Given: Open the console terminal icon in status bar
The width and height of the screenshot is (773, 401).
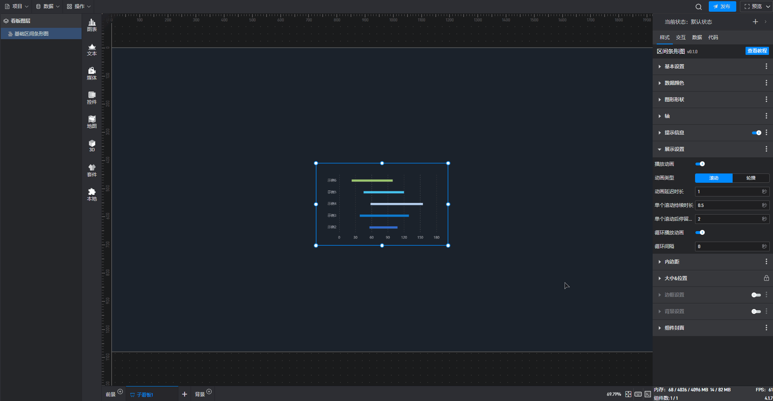Looking at the screenshot, I should (648, 394).
